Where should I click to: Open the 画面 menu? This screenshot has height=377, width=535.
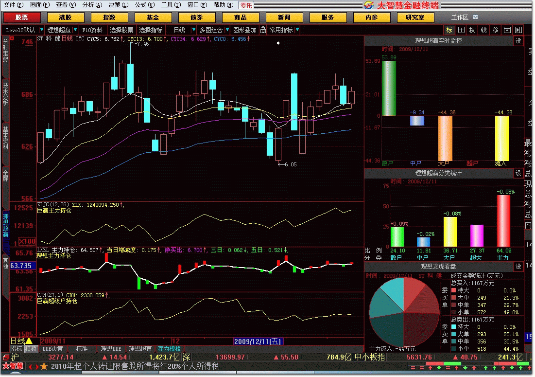click(x=39, y=5)
